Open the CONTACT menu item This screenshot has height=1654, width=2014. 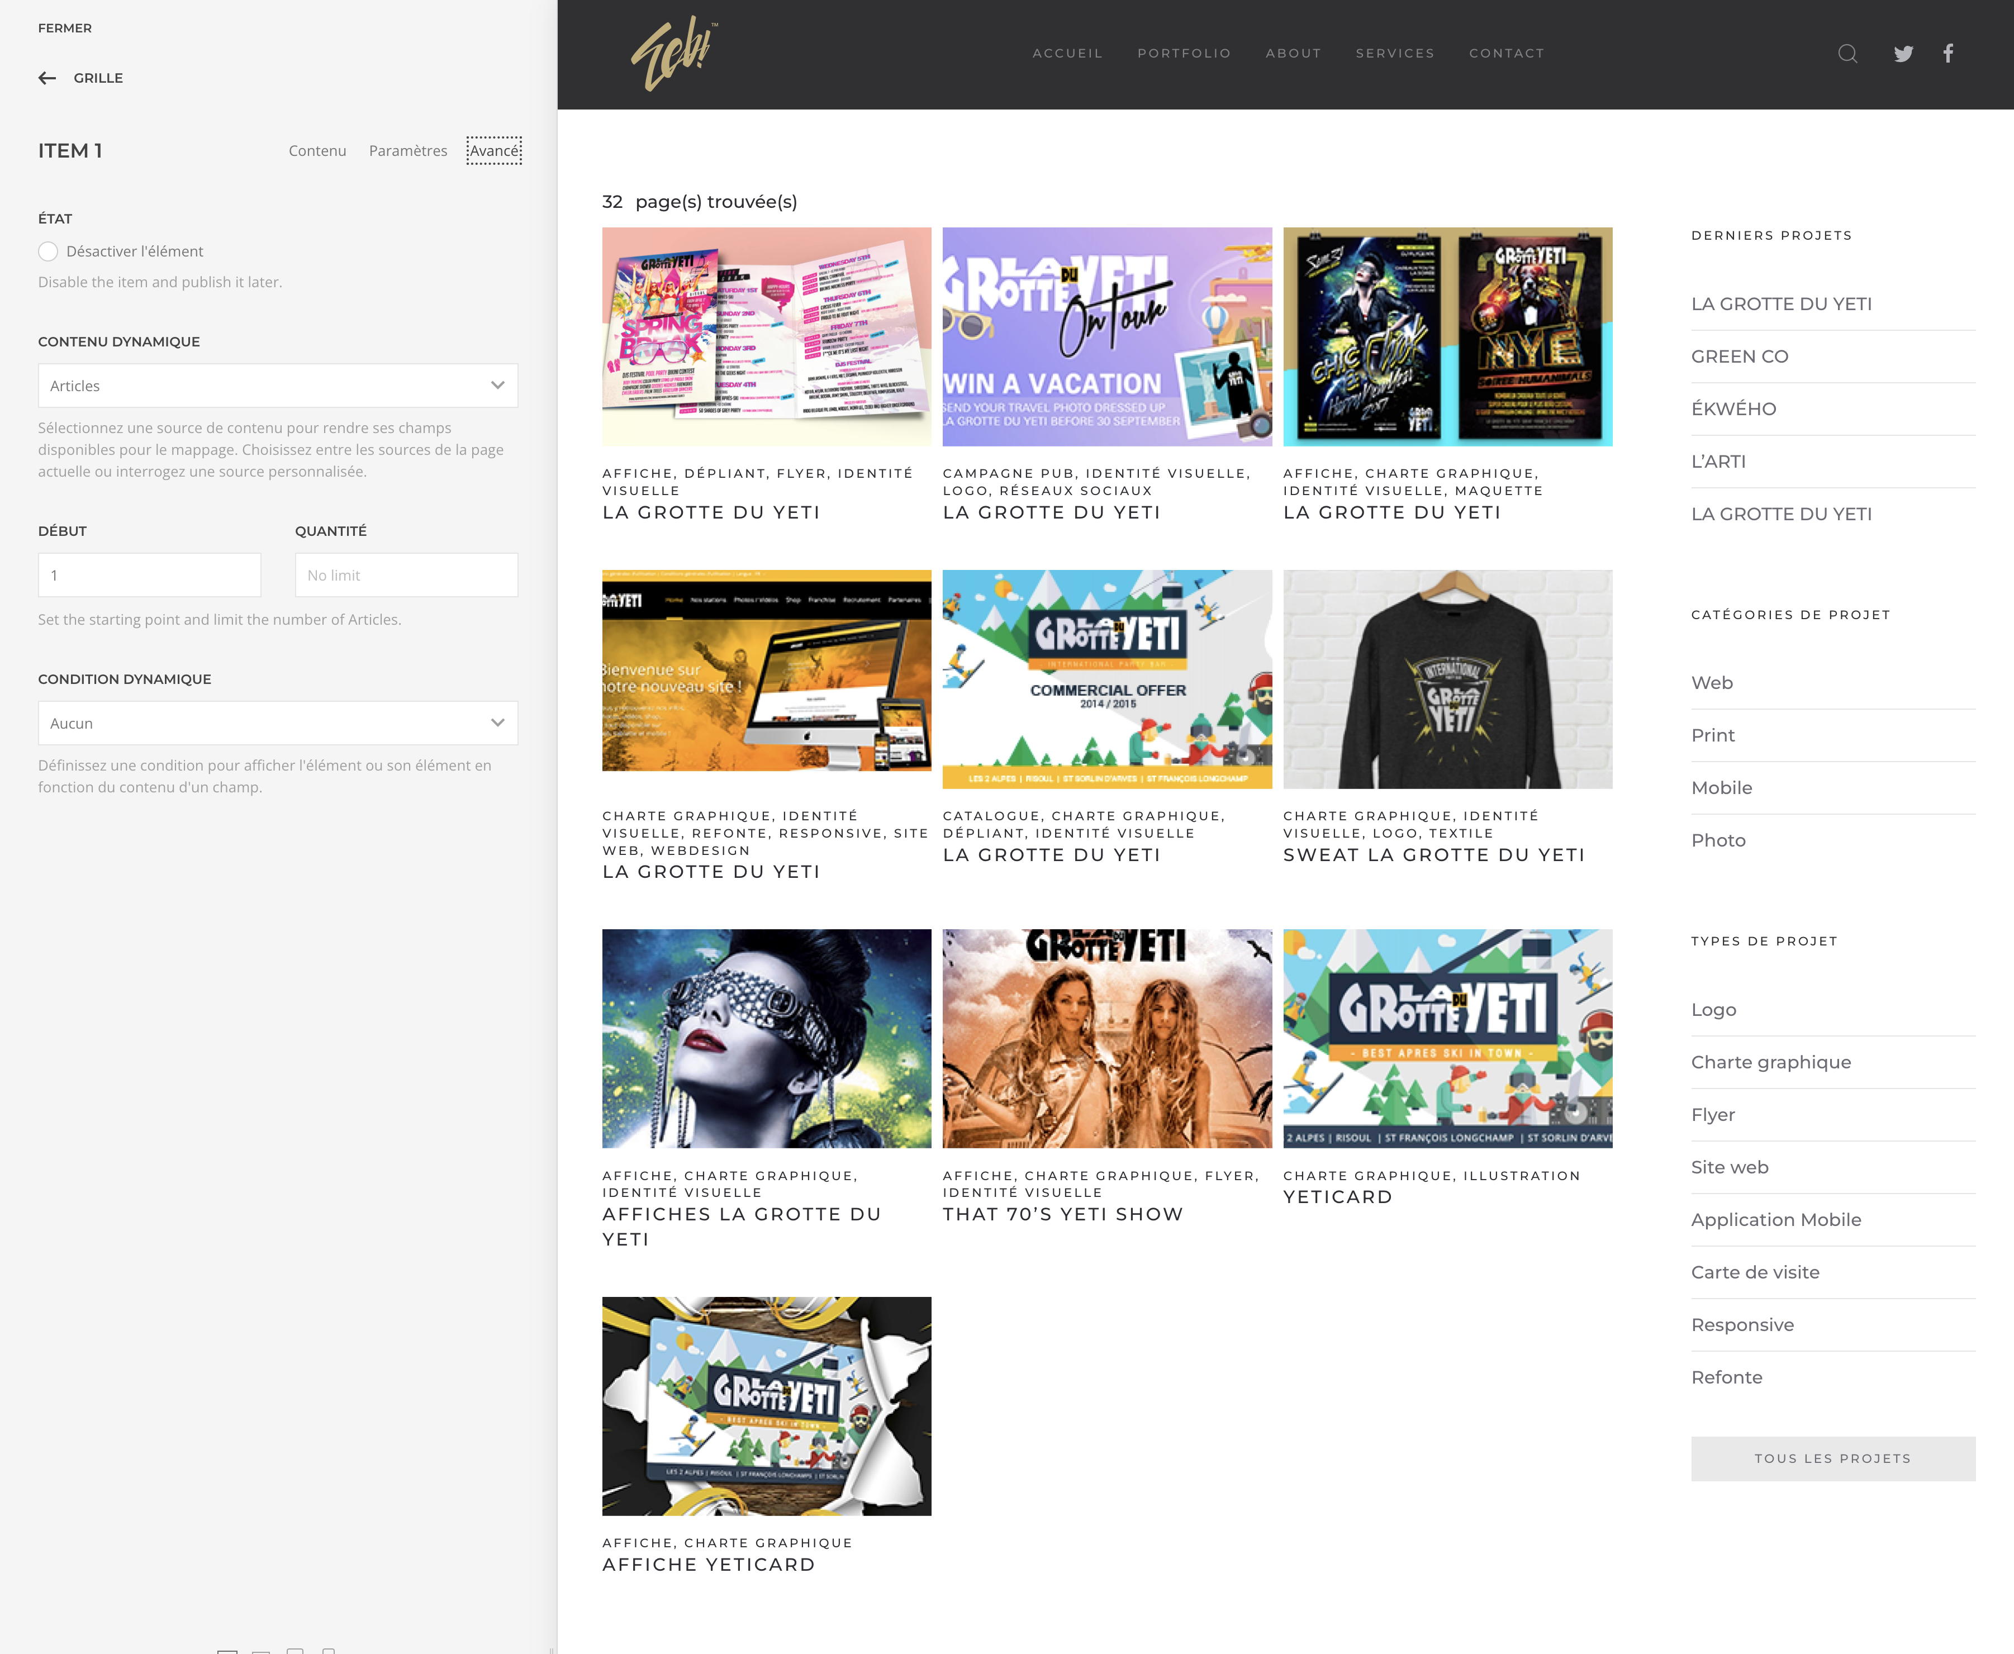[x=1506, y=53]
